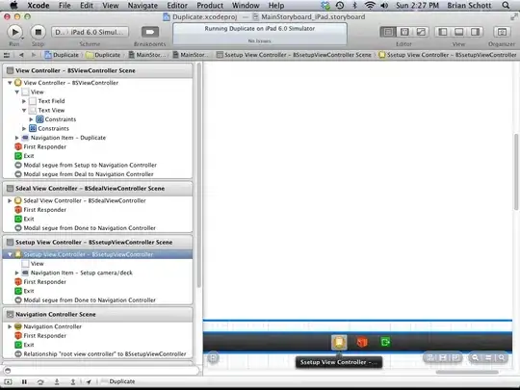The height and width of the screenshot is (390, 520).
Task: Click the canvas horizontal scrollbar
Action: pos(467,372)
